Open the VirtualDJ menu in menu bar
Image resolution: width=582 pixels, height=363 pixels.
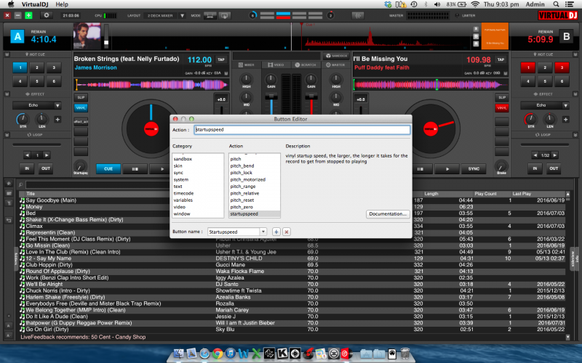coord(36,4)
